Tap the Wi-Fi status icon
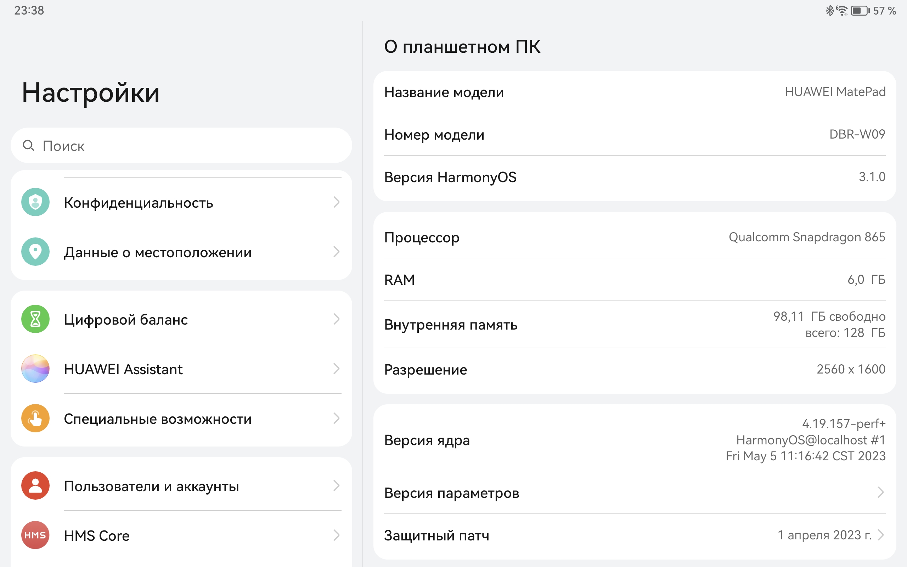The image size is (907, 567). coord(842,11)
